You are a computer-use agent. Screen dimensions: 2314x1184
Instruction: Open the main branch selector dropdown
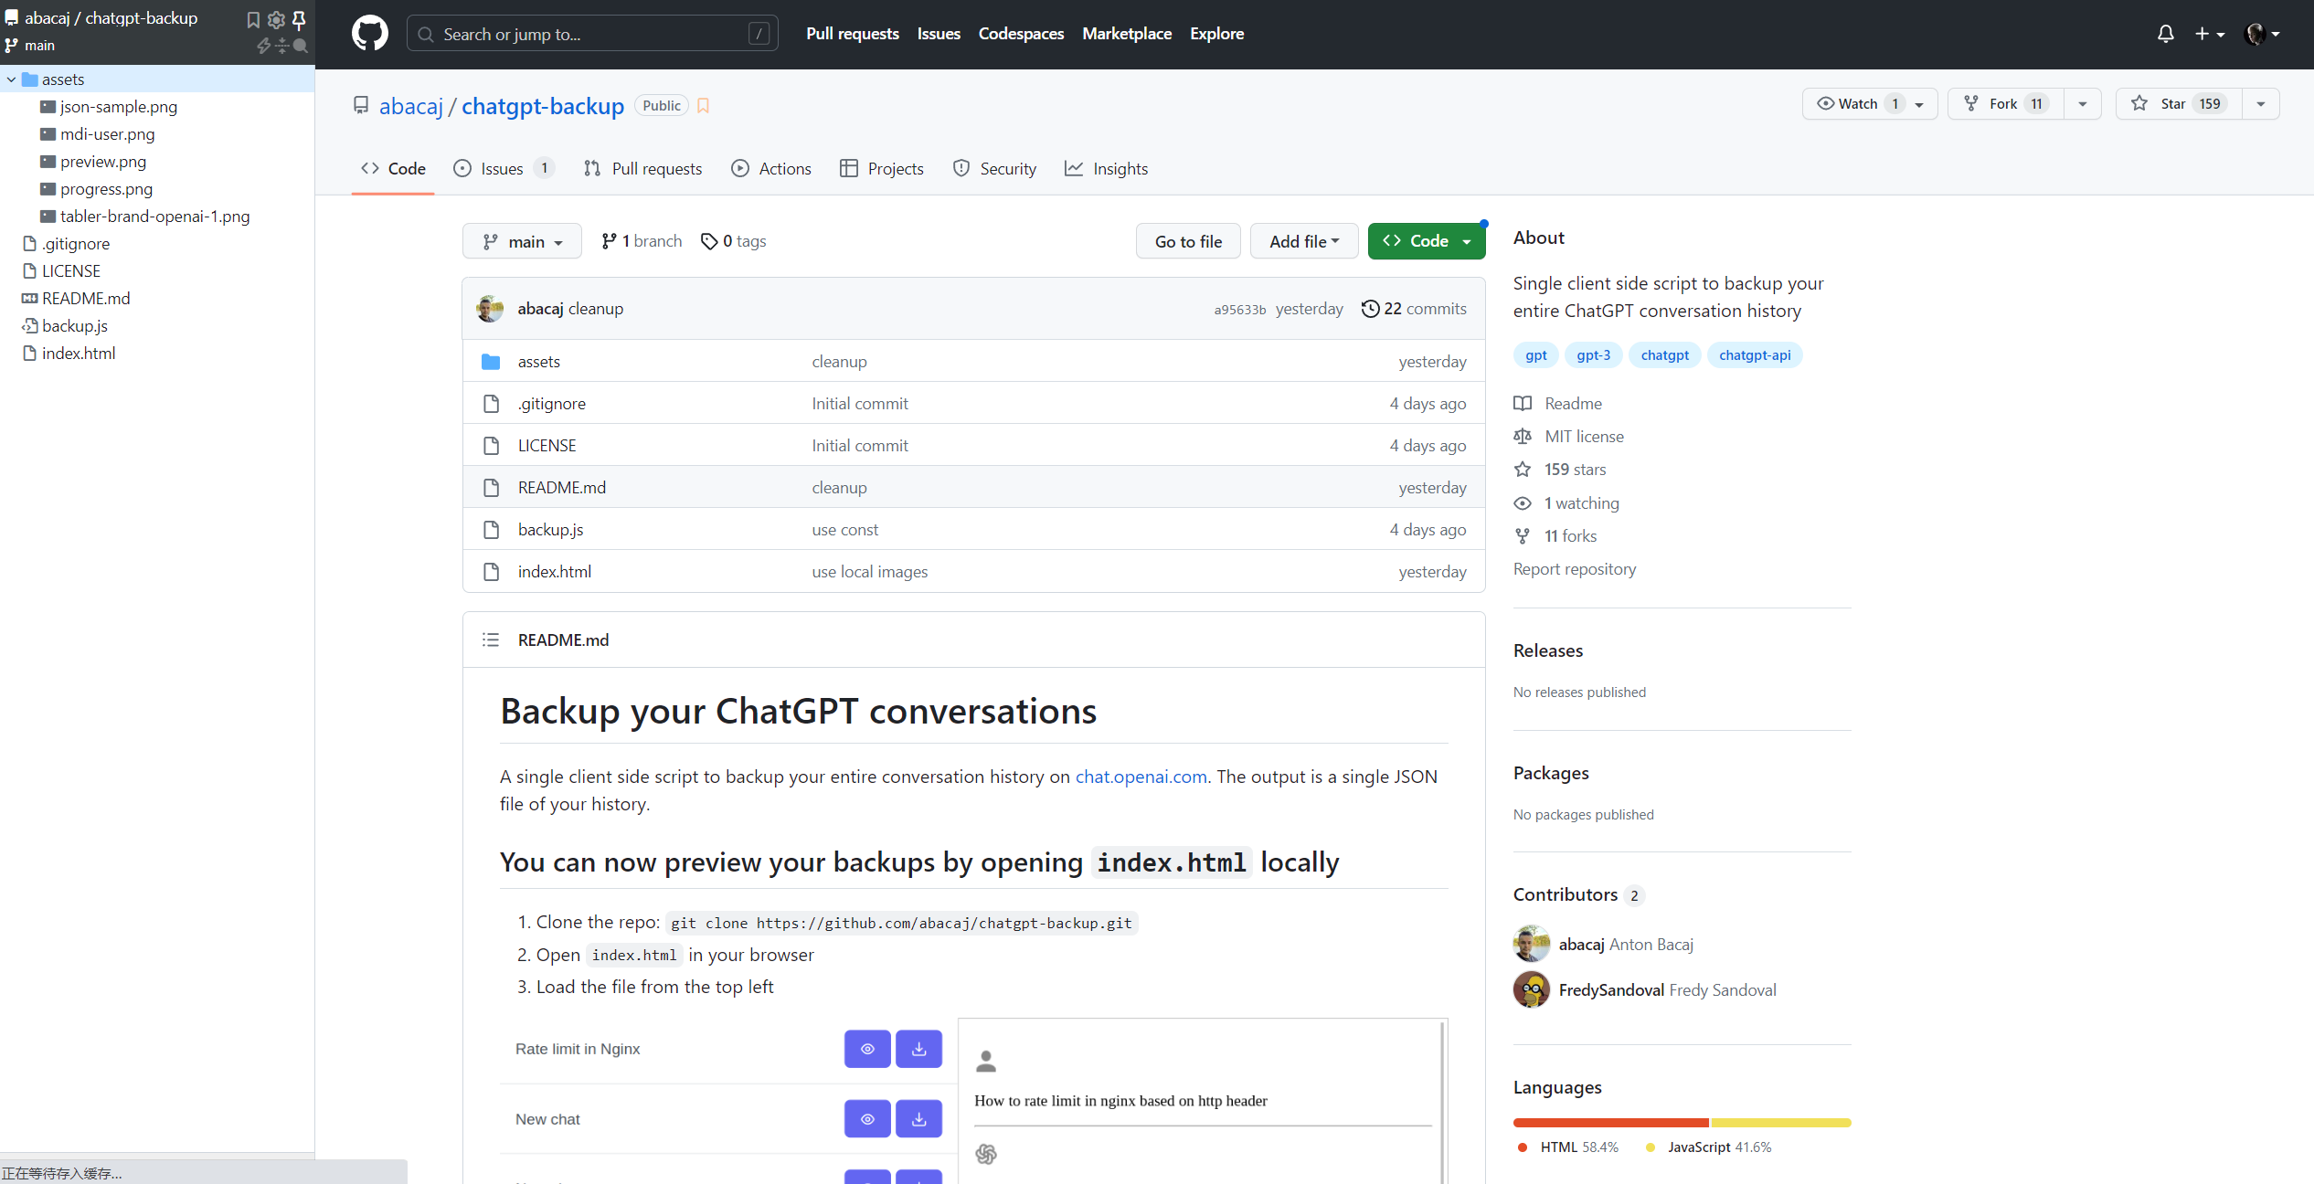[x=522, y=241]
